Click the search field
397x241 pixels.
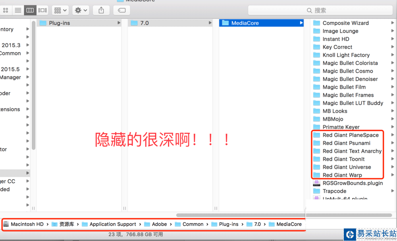click(320, 10)
